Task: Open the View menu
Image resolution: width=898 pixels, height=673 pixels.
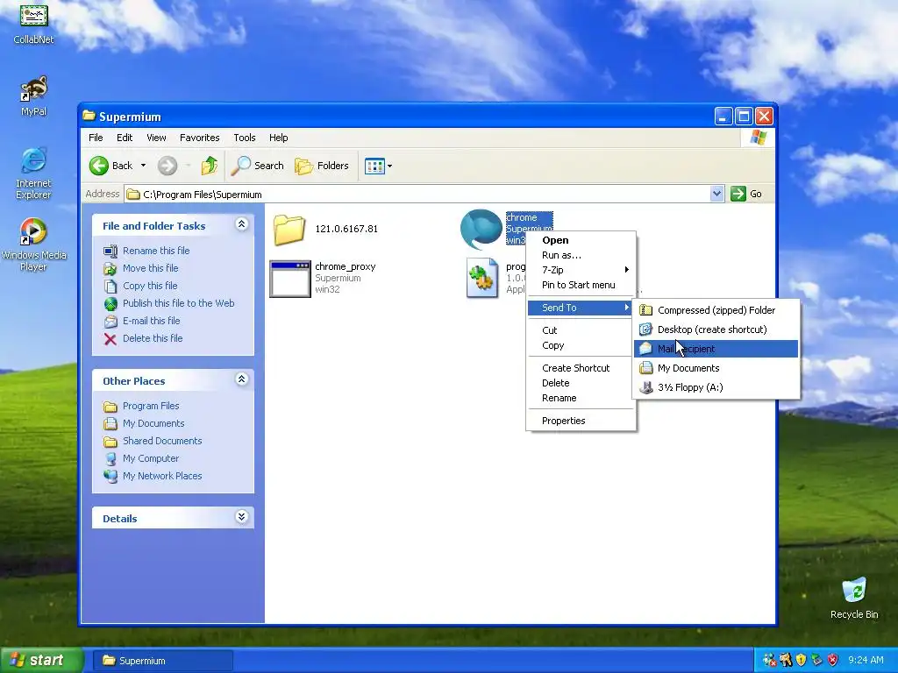Action: click(x=156, y=138)
